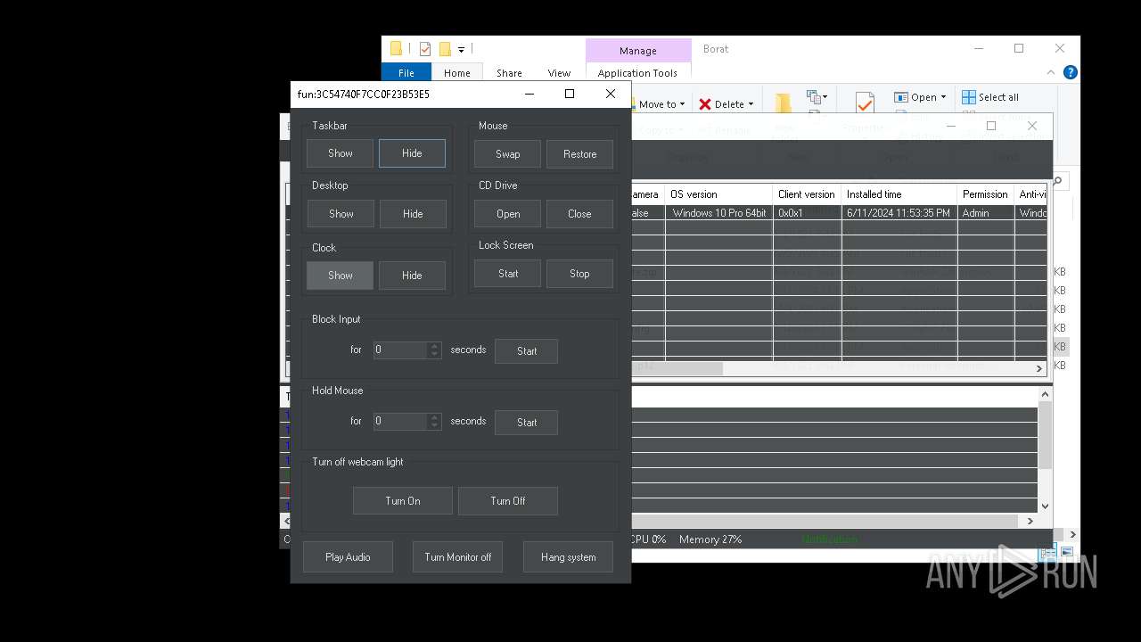Click Hang system button

(568, 557)
